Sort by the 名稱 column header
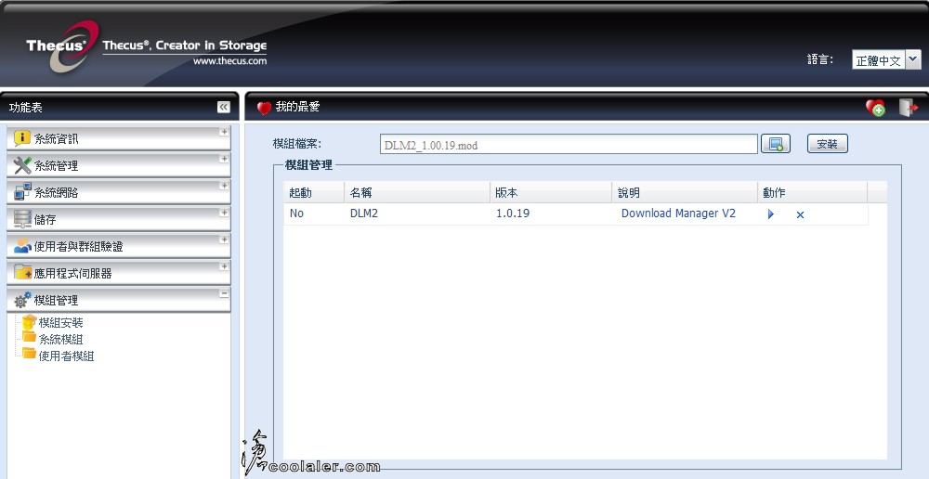The image size is (929, 479). 418,192
